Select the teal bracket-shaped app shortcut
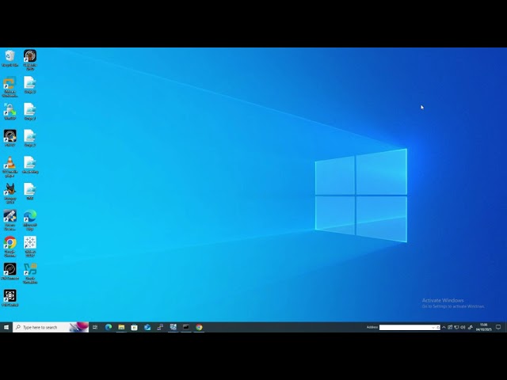The width and height of the screenshot is (507, 380). (30, 273)
